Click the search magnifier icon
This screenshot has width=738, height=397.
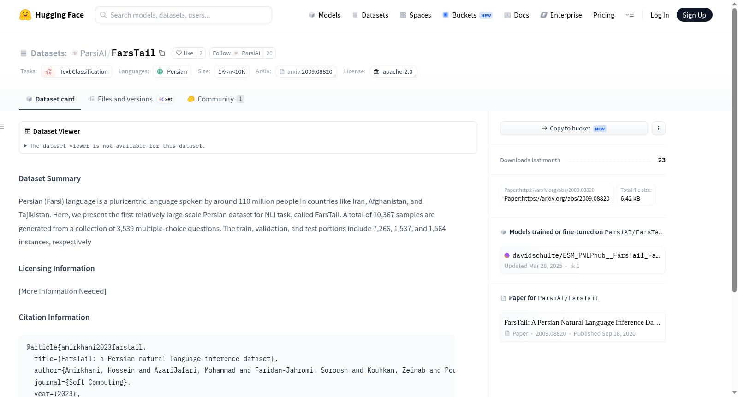tap(103, 15)
